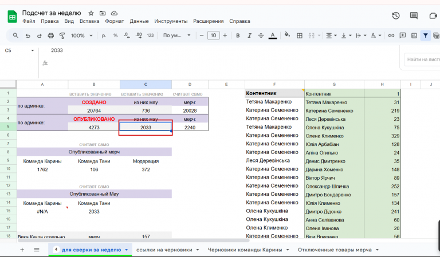440x257 pixels.
Task: Click cell value 20764
Action: 94,110
